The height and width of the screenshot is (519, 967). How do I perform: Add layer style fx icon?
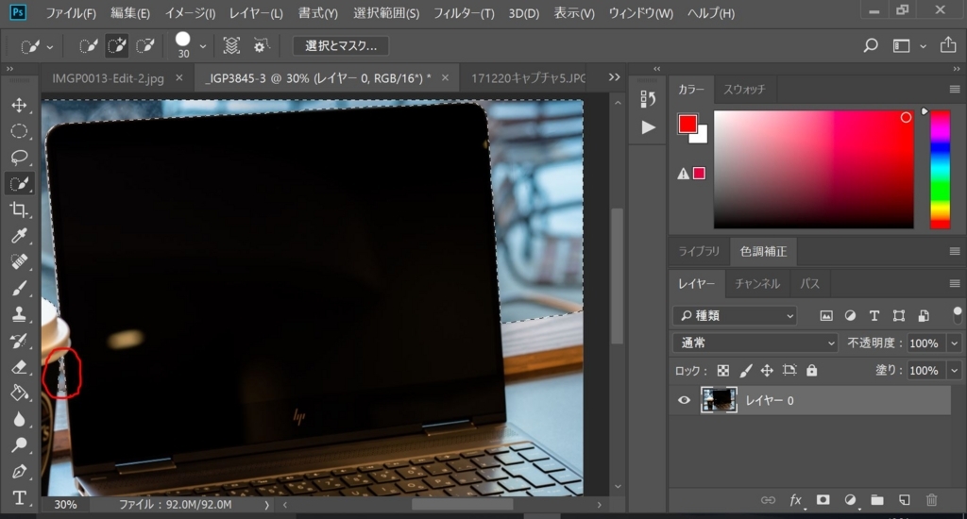click(x=795, y=500)
